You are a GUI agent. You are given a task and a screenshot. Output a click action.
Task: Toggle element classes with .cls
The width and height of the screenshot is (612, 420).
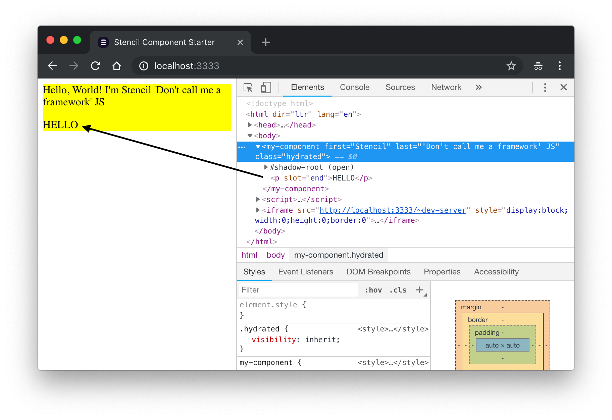coord(398,290)
